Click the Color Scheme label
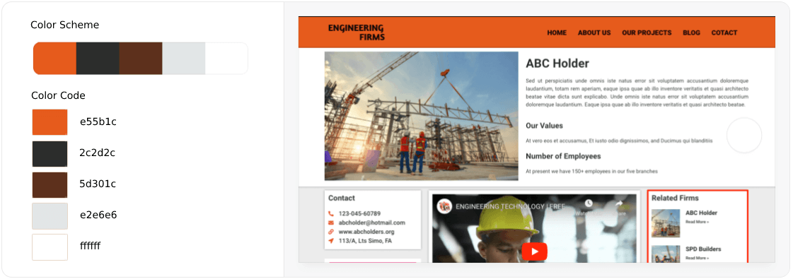The height and width of the screenshot is (279, 793). (65, 25)
